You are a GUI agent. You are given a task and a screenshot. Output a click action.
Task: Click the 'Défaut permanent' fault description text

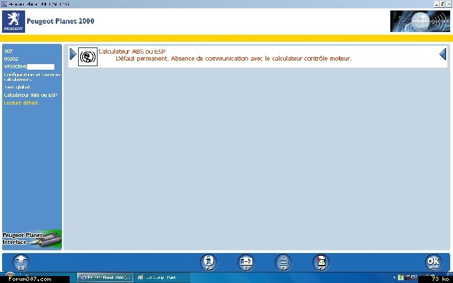coord(233,59)
